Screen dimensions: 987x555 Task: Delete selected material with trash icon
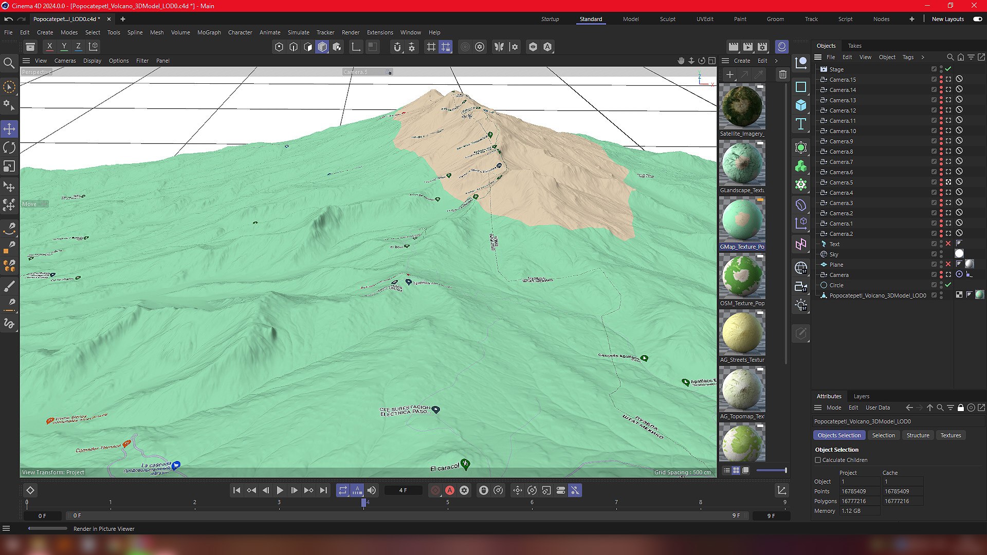pyautogui.click(x=782, y=75)
